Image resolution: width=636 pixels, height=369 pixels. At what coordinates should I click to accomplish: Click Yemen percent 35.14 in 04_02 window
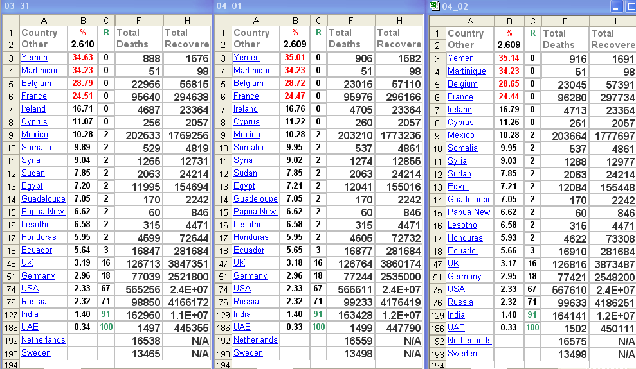pyautogui.click(x=509, y=58)
